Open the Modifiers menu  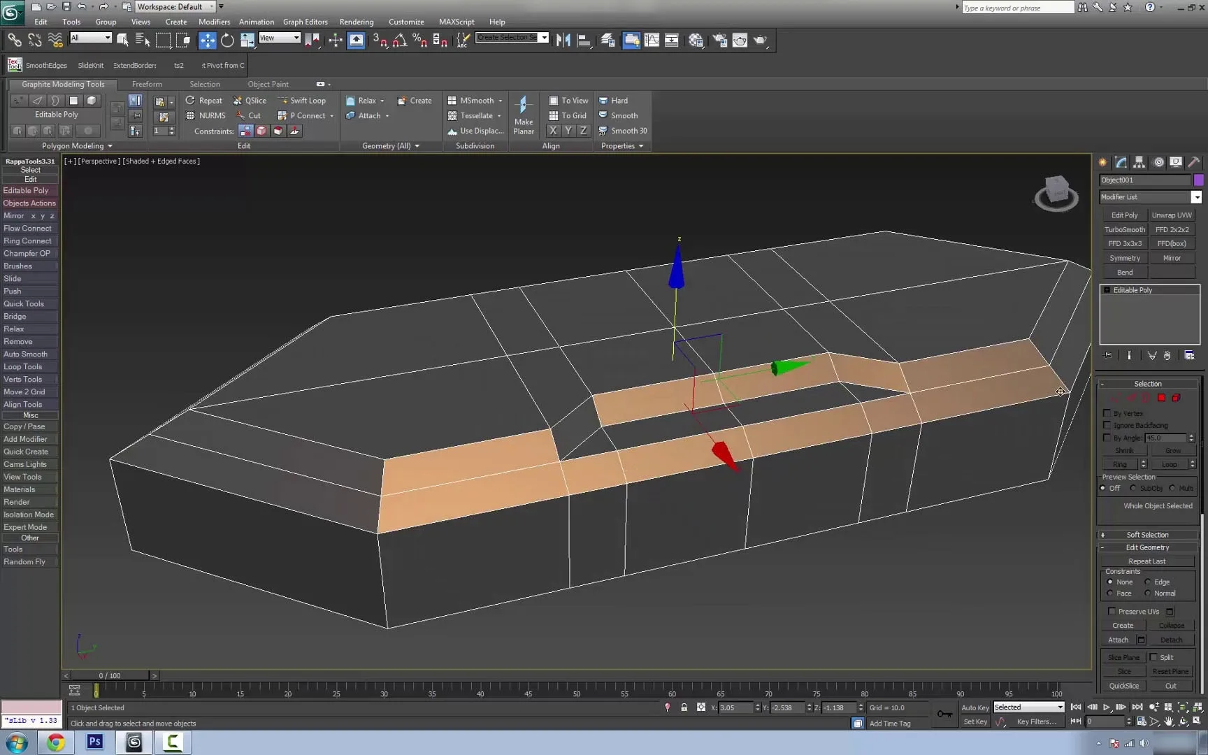214,22
